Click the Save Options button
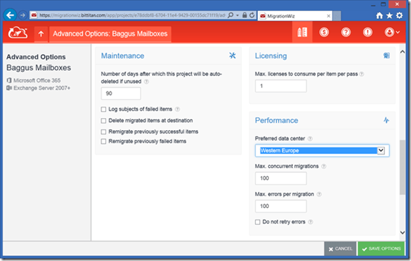The image size is (411, 261). (x=380, y=249)
